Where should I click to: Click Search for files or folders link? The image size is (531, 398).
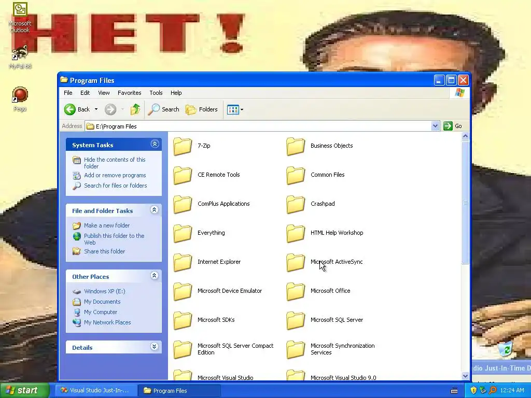click(x=116, y=186)
